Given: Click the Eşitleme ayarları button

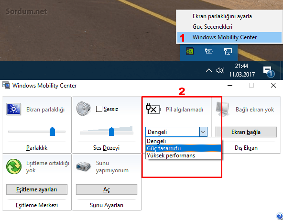Looking at the screenshot, I should click(x=37, y=189).
